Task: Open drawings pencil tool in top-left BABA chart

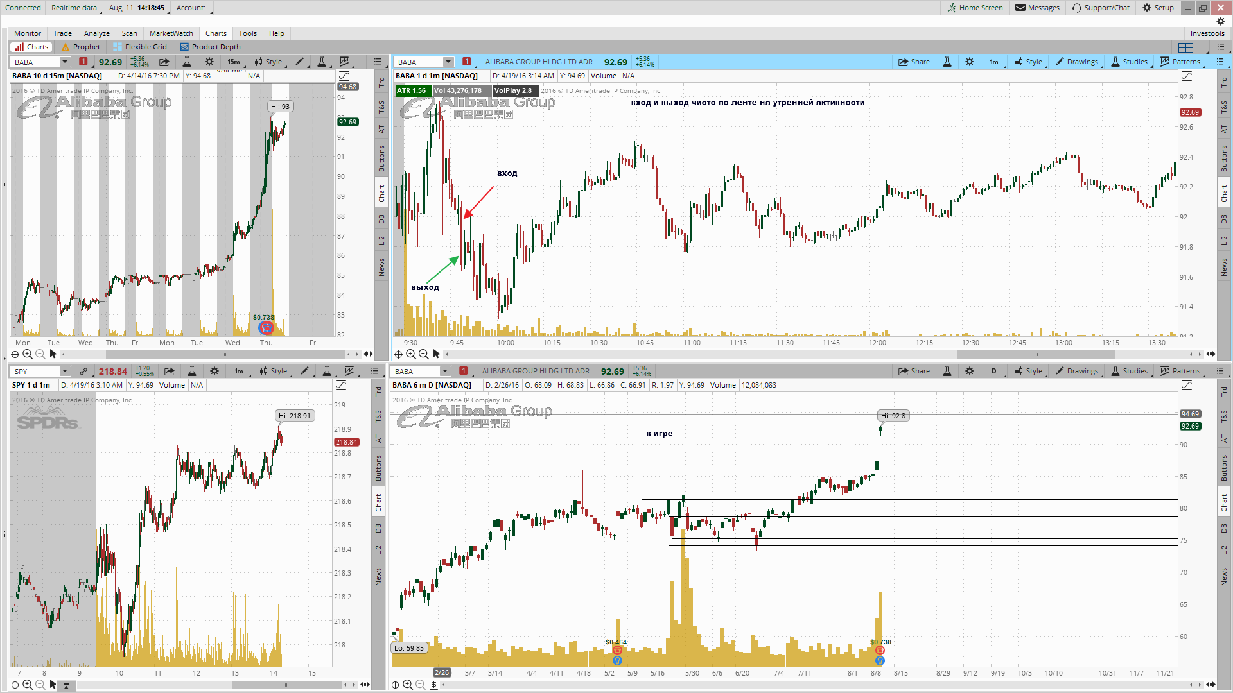Action: [299, 62]
